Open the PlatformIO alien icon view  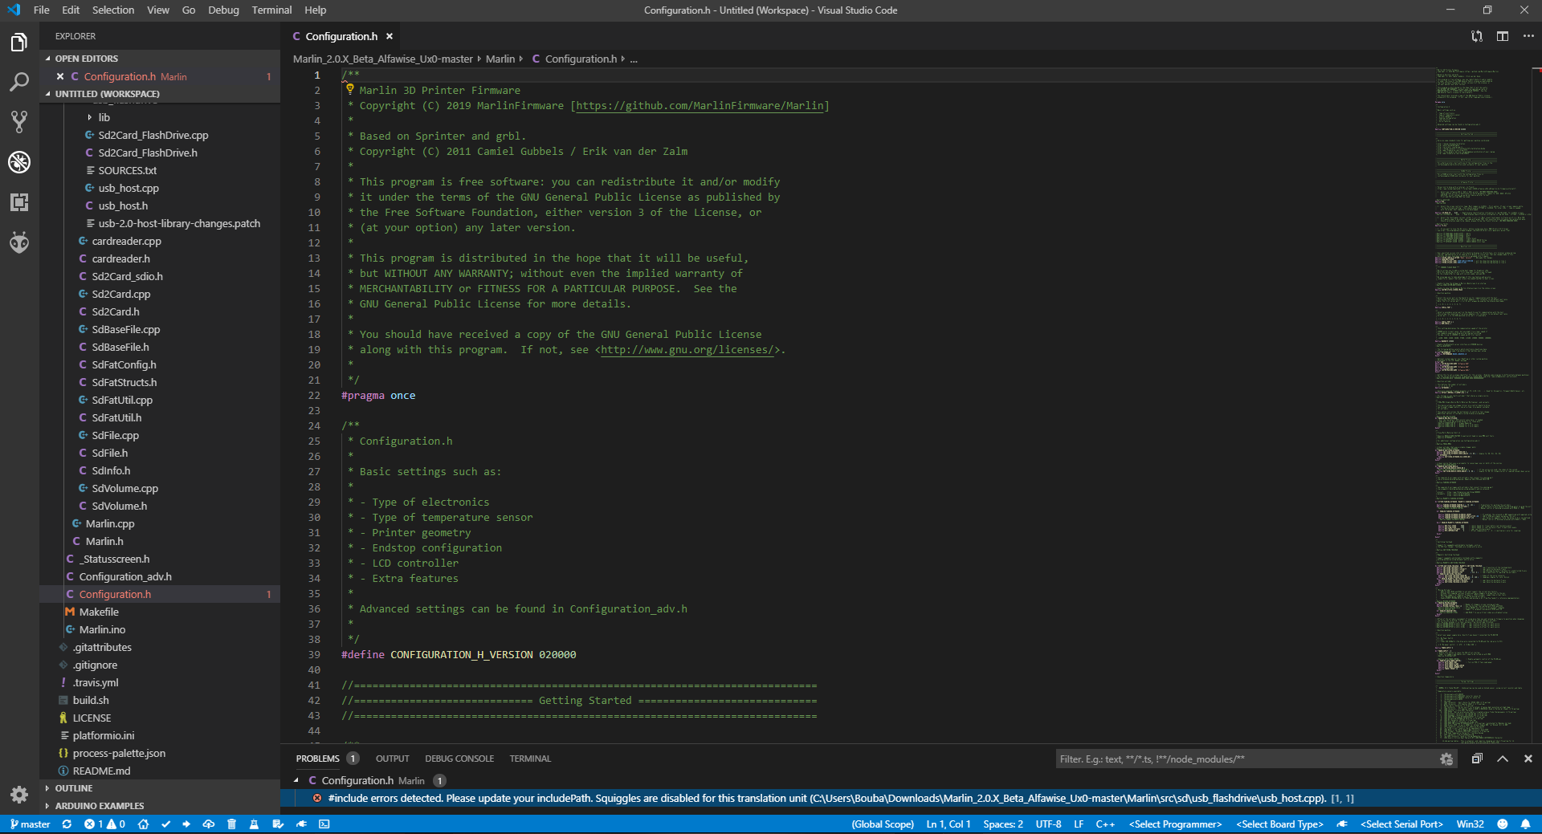(19, 242)
